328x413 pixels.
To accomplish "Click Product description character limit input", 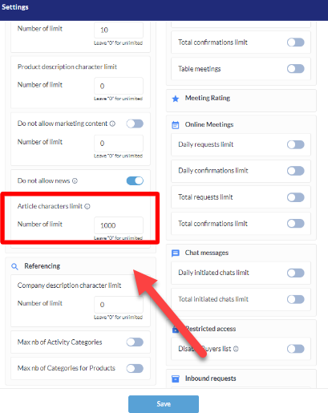I will pos(119,86).
